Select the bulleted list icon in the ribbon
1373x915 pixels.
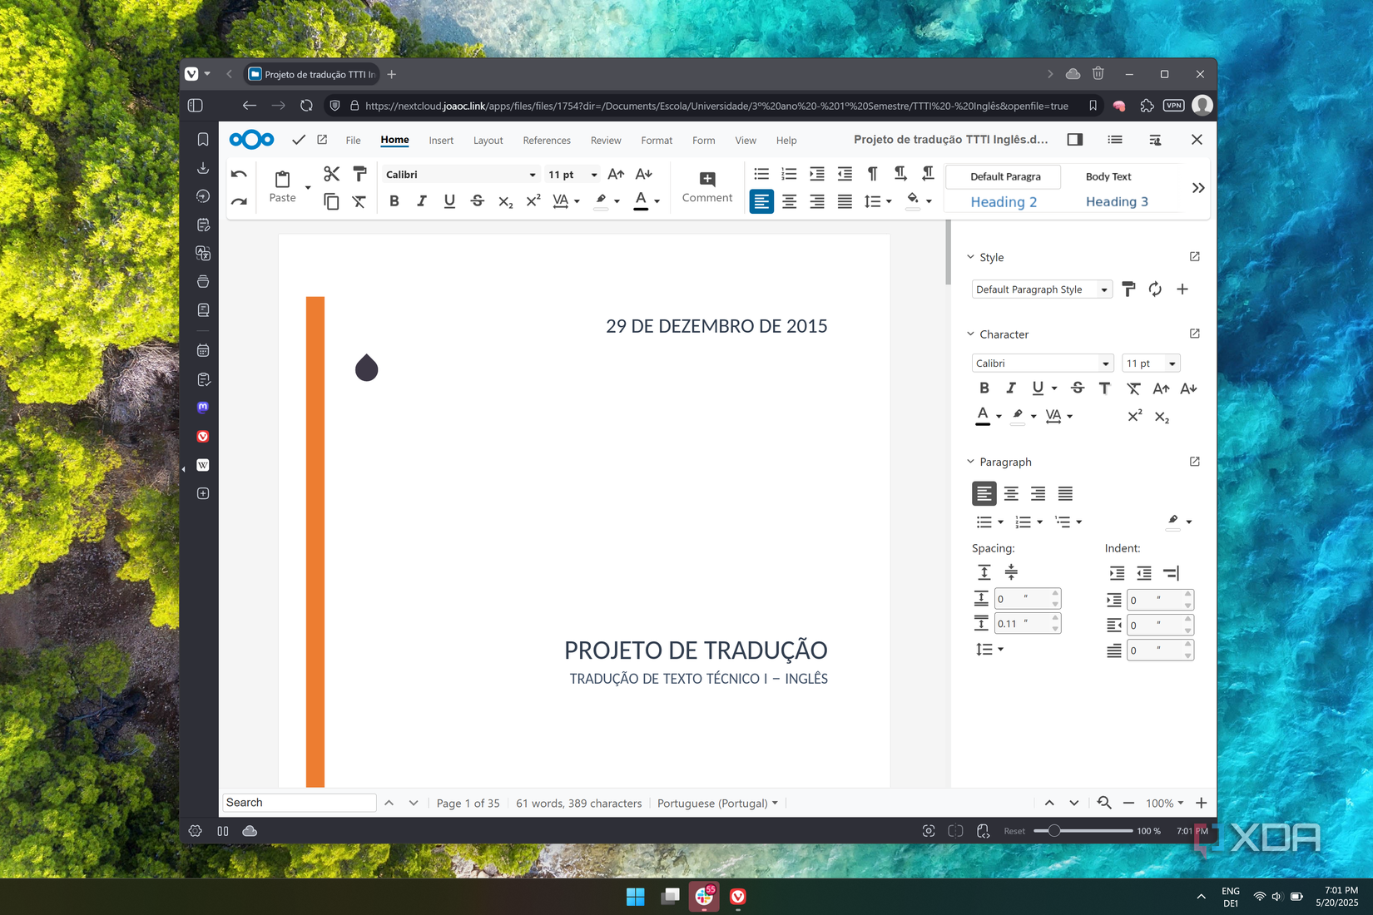[761, 174]
